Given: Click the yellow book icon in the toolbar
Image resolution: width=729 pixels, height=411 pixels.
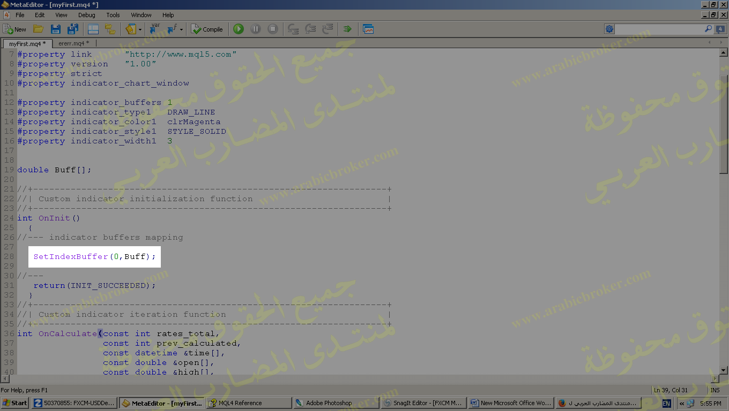Looking at the screenshot, I should coord(131,29).
